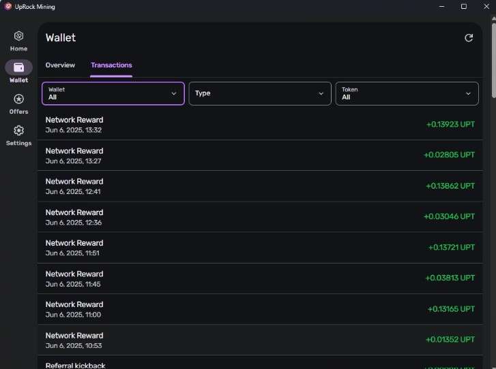The width and height of the screenshot is (496, 369).
Task: Click the +0.03813 UPT amount
Action: 450,278
